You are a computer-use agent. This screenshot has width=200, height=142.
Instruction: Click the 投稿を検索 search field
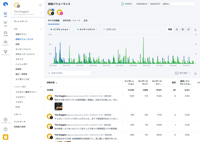pyautogui.click(x=68, y=73)
